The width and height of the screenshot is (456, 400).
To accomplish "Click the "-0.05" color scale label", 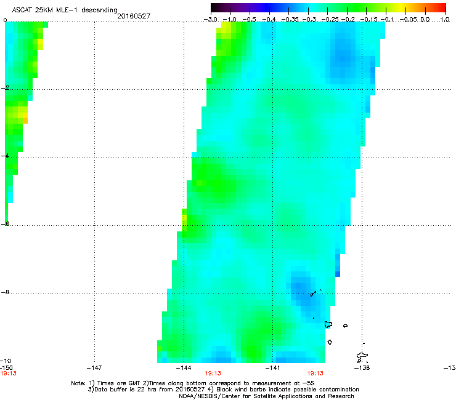I will (x=408, y=20).
